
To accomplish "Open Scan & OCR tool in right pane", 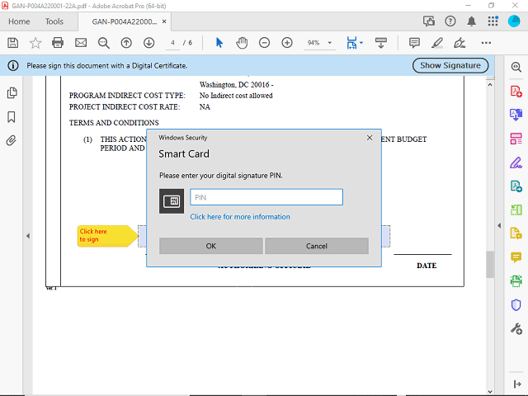I will point(516,281).
